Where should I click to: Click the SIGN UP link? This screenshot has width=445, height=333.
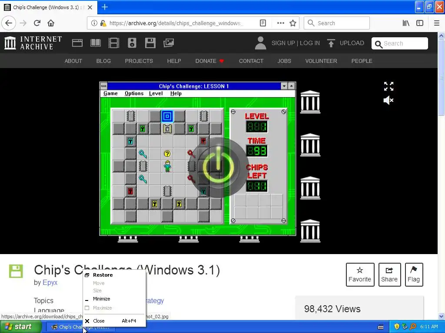tap(283, 43)
